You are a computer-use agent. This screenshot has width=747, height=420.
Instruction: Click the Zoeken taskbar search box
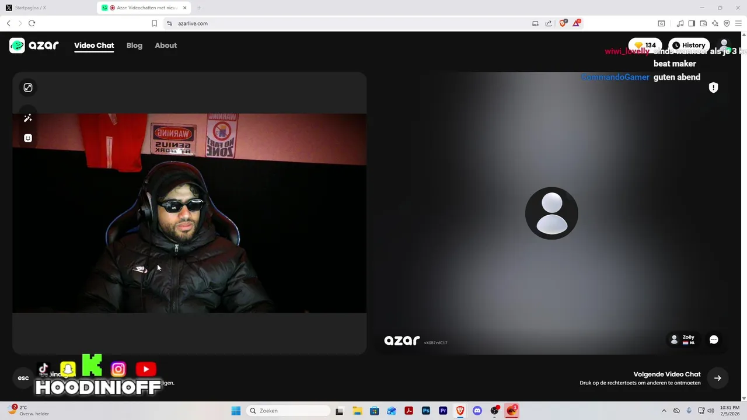[x=289, y=411]
